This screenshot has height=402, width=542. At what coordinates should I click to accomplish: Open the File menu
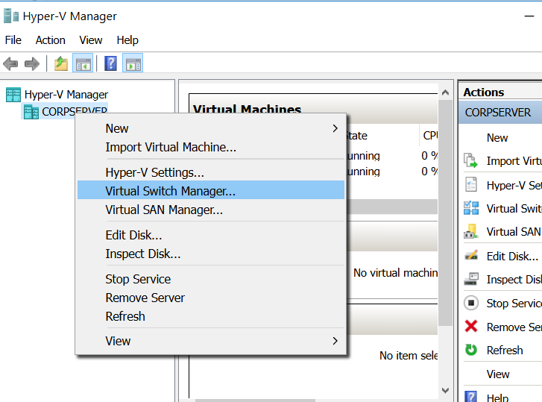click(x=13, y=40)
